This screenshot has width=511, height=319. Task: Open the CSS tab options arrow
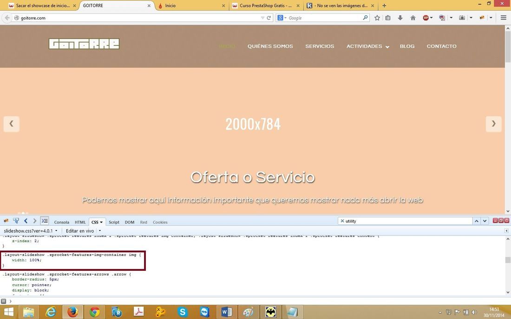(x=101, y=222)
